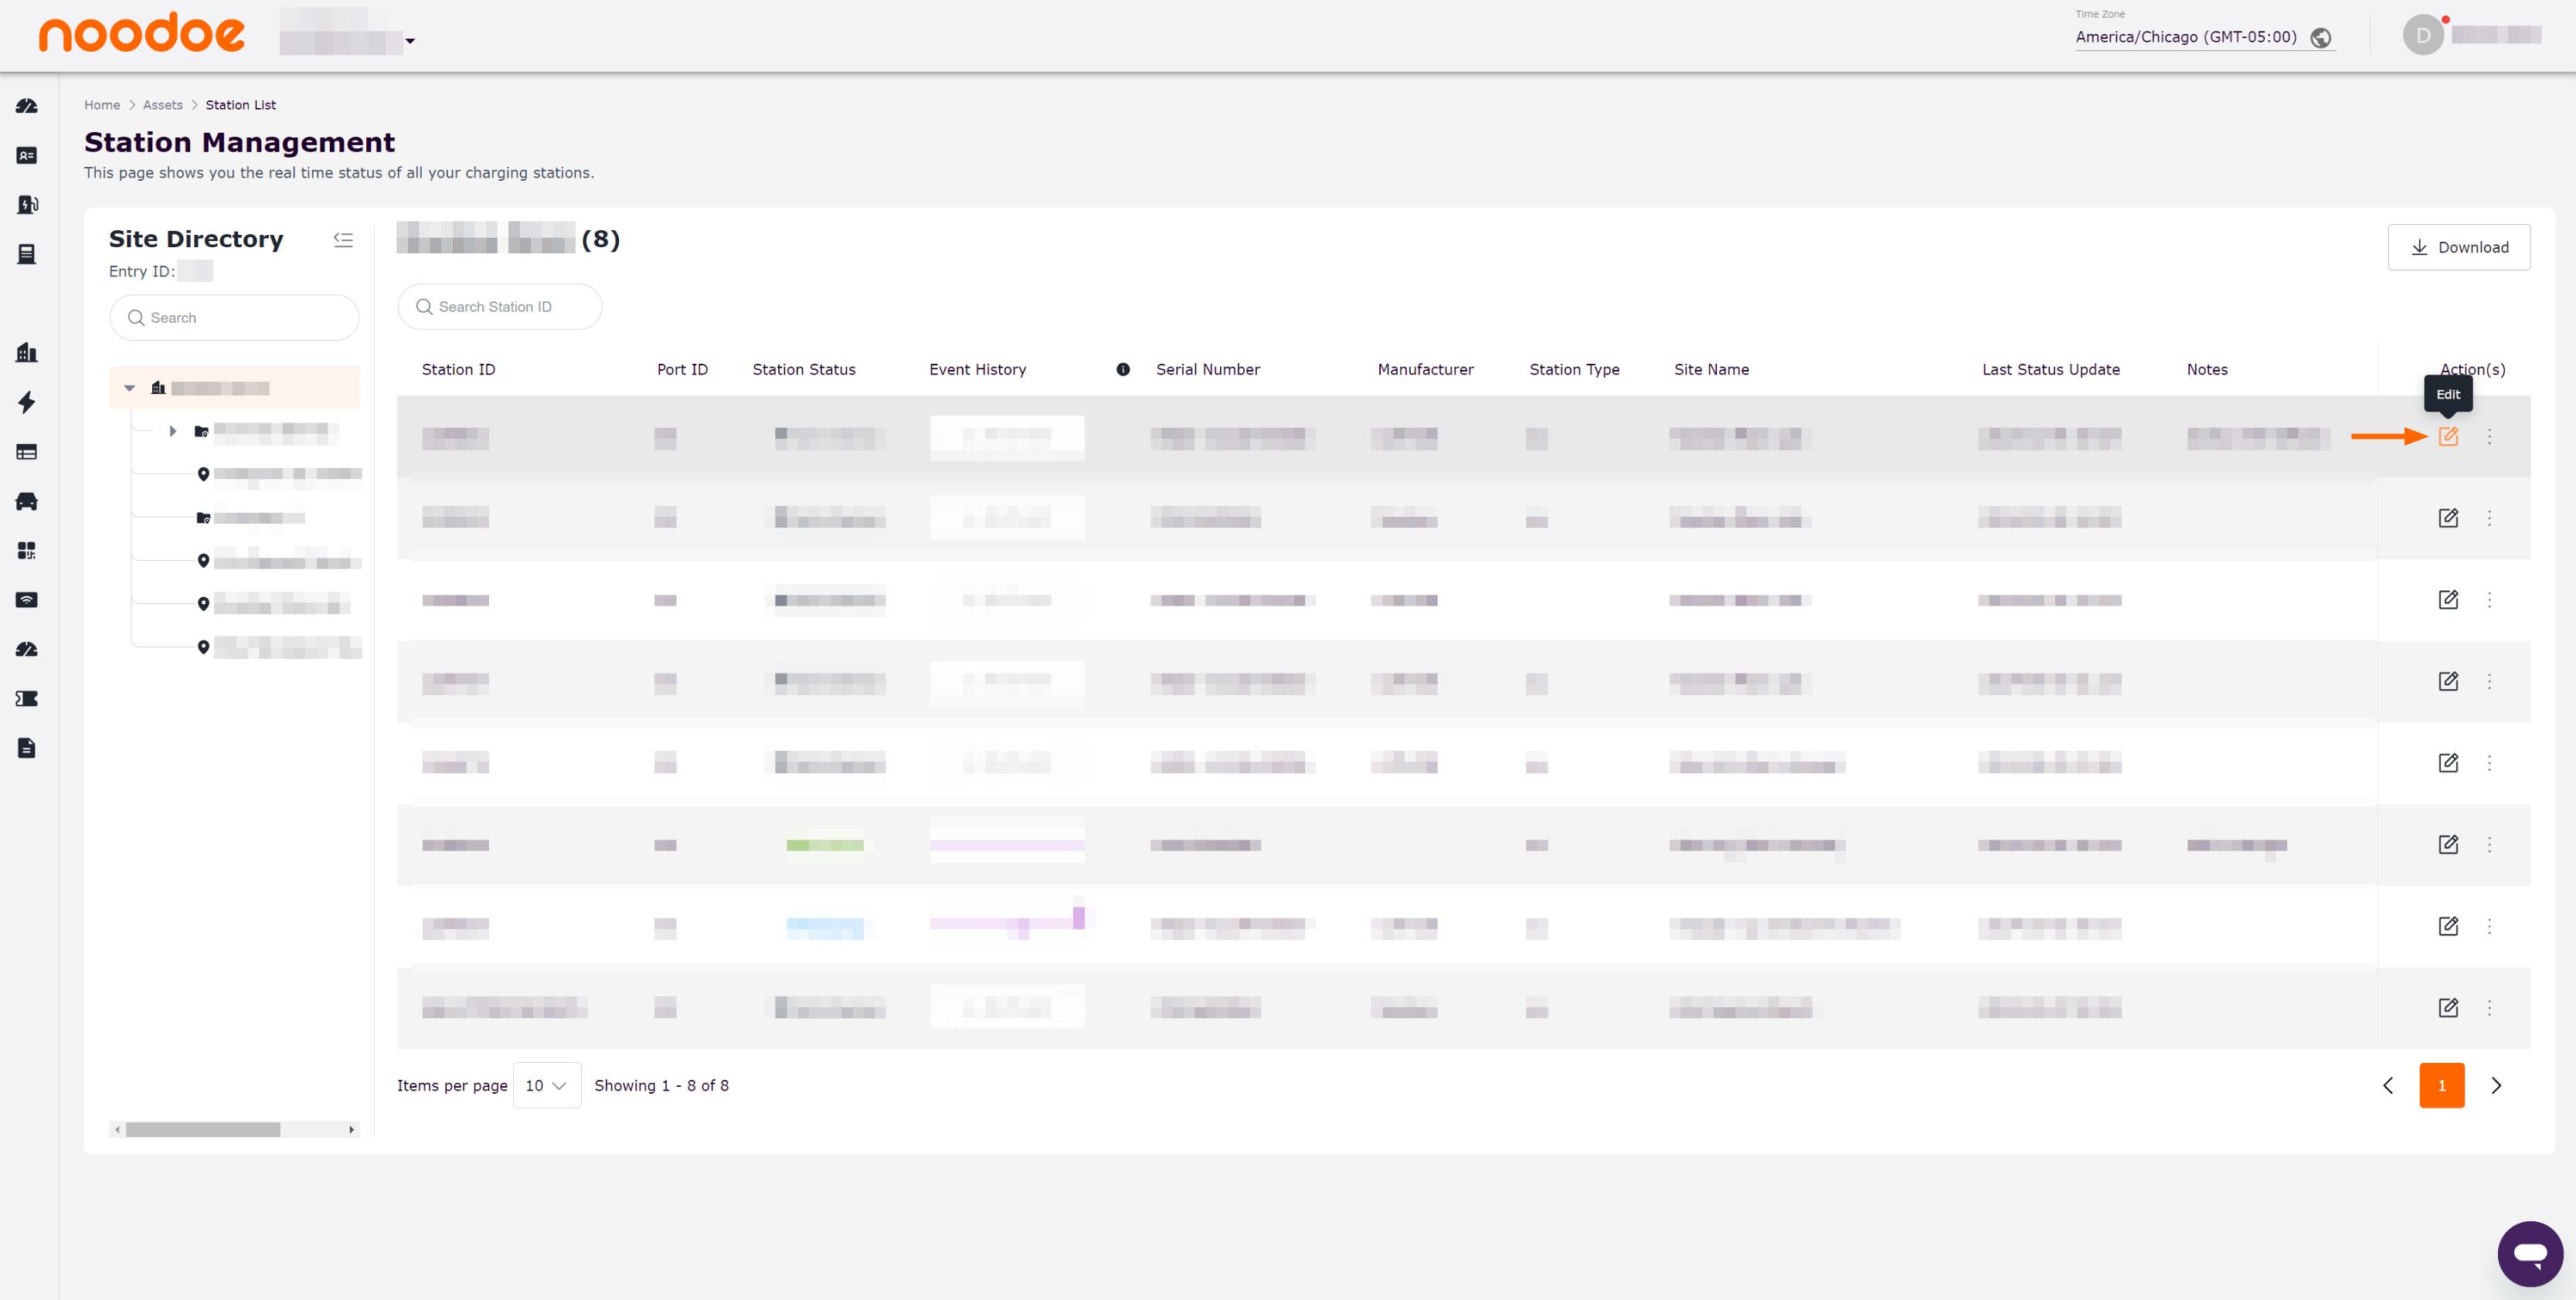Select page 1 in pagination
The width and height of the screenshot is (2576, 1300).
click(2441, 1085)
